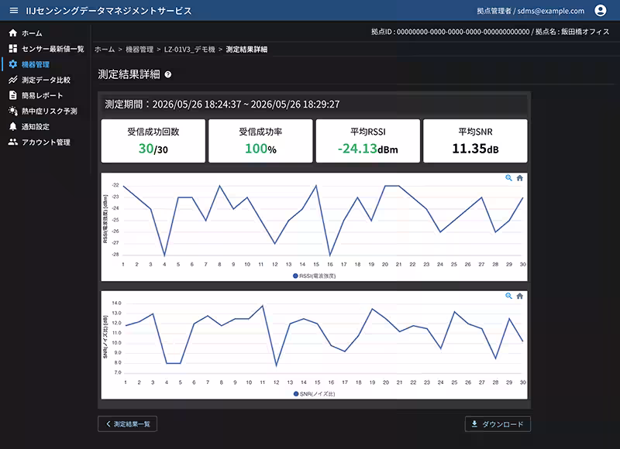Viewport: 620px width, 449px height.
Task: Go to ホーム breadcrumb link
Action: coord(105,50)
